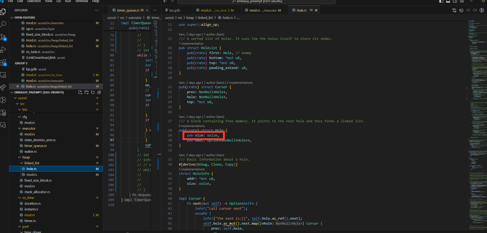Click the embassy_preempt command center search box
Image resolution: width=487 pixels, height=233 pixels.
click(257, 2)
